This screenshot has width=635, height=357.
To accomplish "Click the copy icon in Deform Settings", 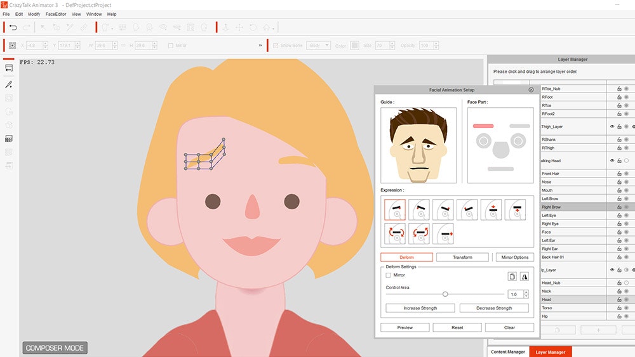I will (x=512, y=276).
